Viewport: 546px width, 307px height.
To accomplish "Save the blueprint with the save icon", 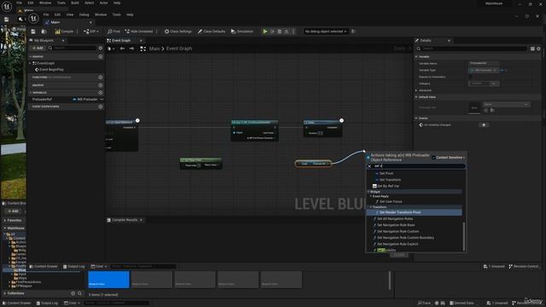I will (33, 32).
